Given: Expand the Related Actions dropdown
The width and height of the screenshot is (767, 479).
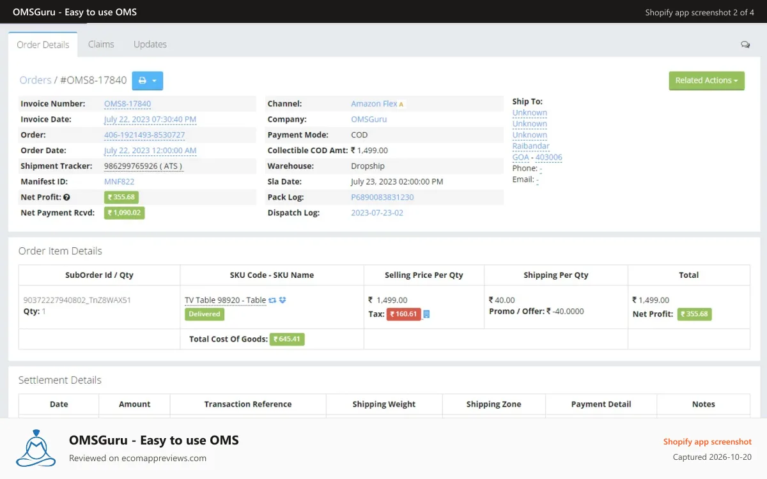Looking at the screenshot, I should [706, 80].
